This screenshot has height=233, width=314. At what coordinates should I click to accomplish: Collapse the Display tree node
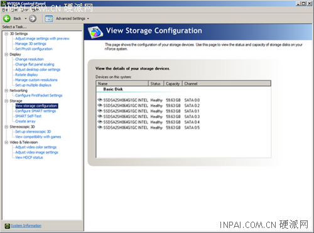pyautogui.click(x=6, y=55)
